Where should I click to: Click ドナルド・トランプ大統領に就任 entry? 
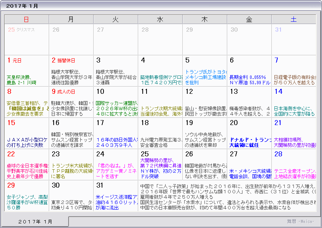[x=250, y=143]
